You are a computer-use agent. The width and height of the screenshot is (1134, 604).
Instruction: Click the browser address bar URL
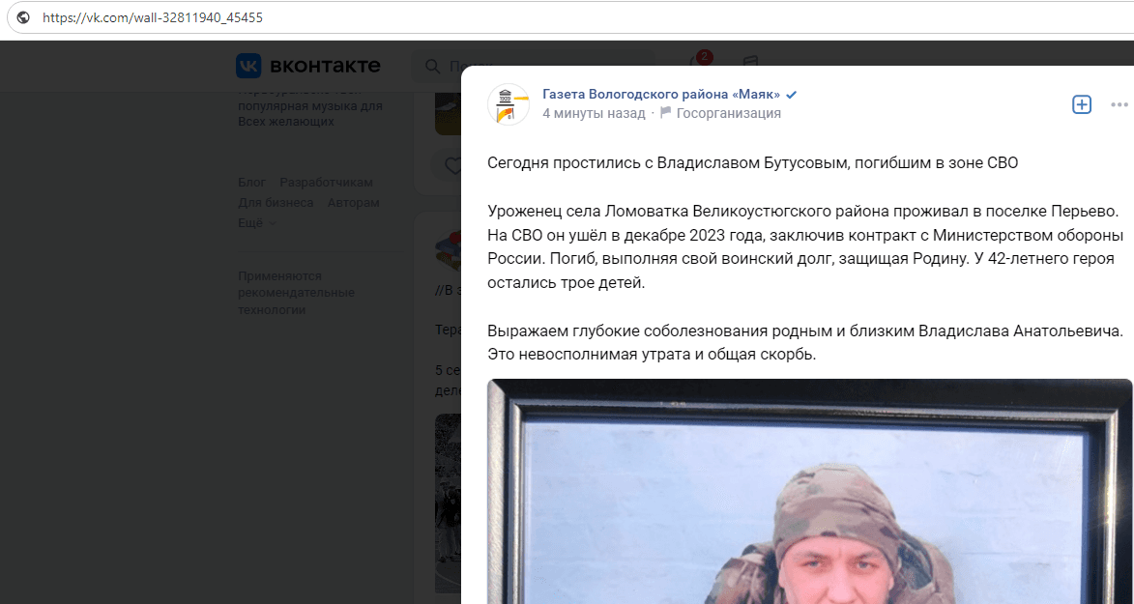coord(153,17)
